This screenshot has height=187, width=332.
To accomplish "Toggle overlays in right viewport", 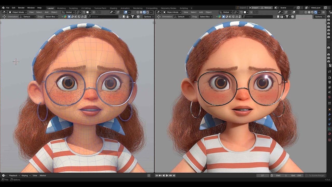I will [x=294, y=12].
